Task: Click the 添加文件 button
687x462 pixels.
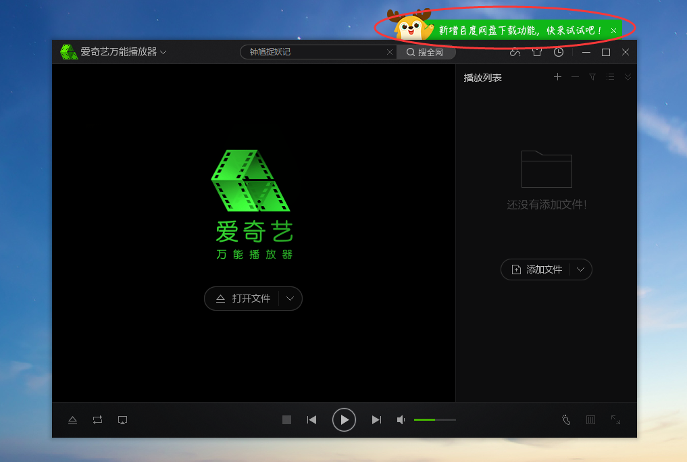Action: [536, 269]
